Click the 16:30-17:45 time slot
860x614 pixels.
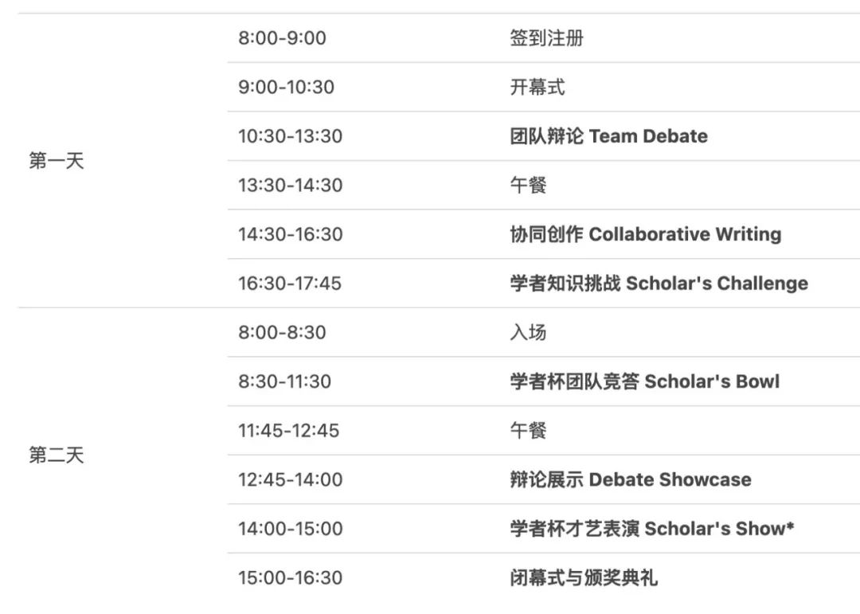tap(290, 284)
